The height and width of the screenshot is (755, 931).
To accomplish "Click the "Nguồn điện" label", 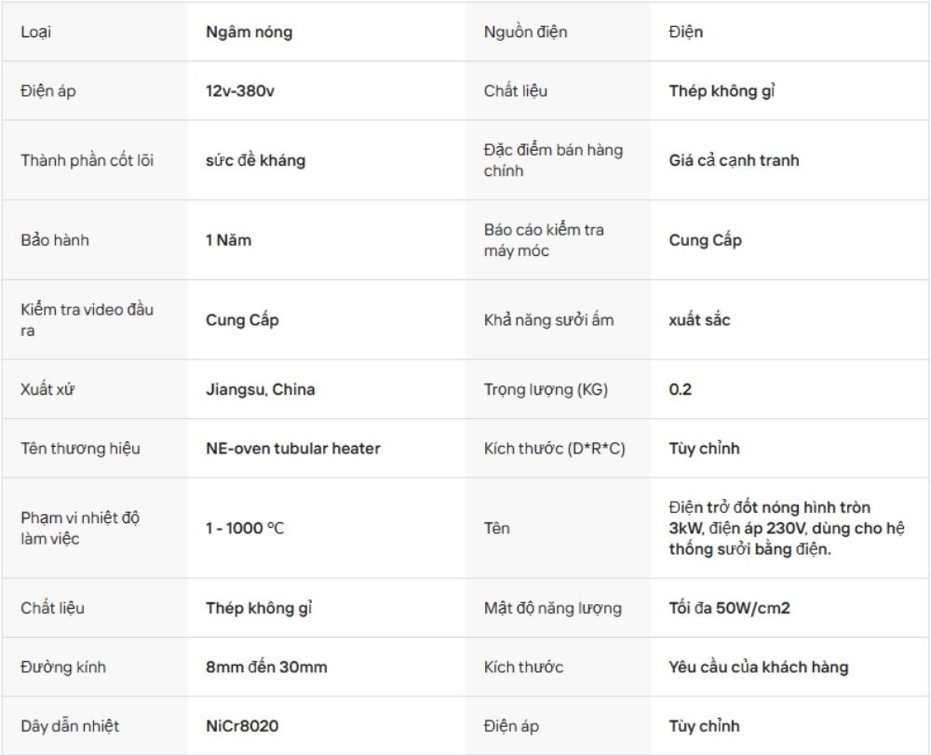I will click(525, 33).
